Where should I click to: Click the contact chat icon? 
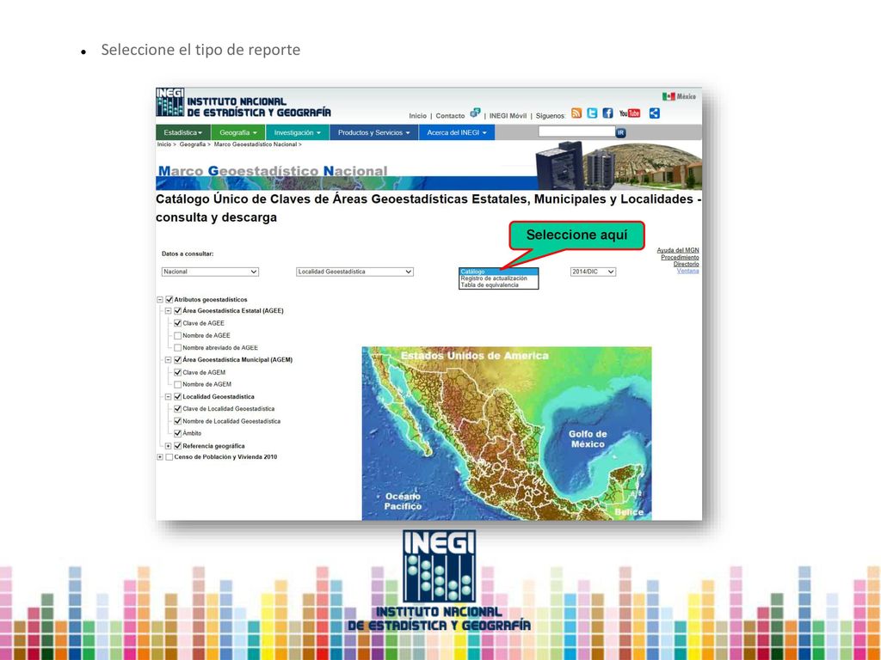pos(475,113)
